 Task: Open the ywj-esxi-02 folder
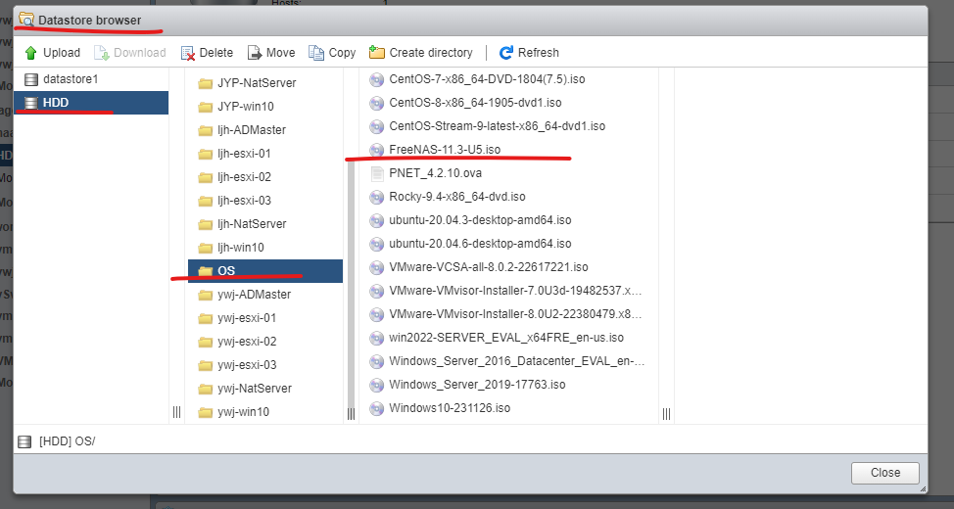265,342
